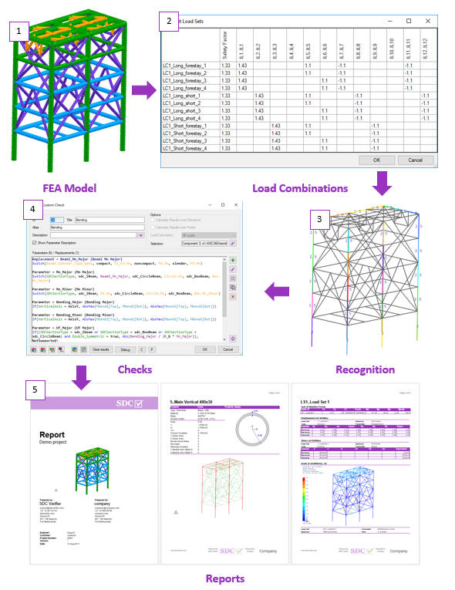This screenshot has height=590, width=455.
Task: Open the Main Vertical 480x30 report page
Action: [224, 474]
